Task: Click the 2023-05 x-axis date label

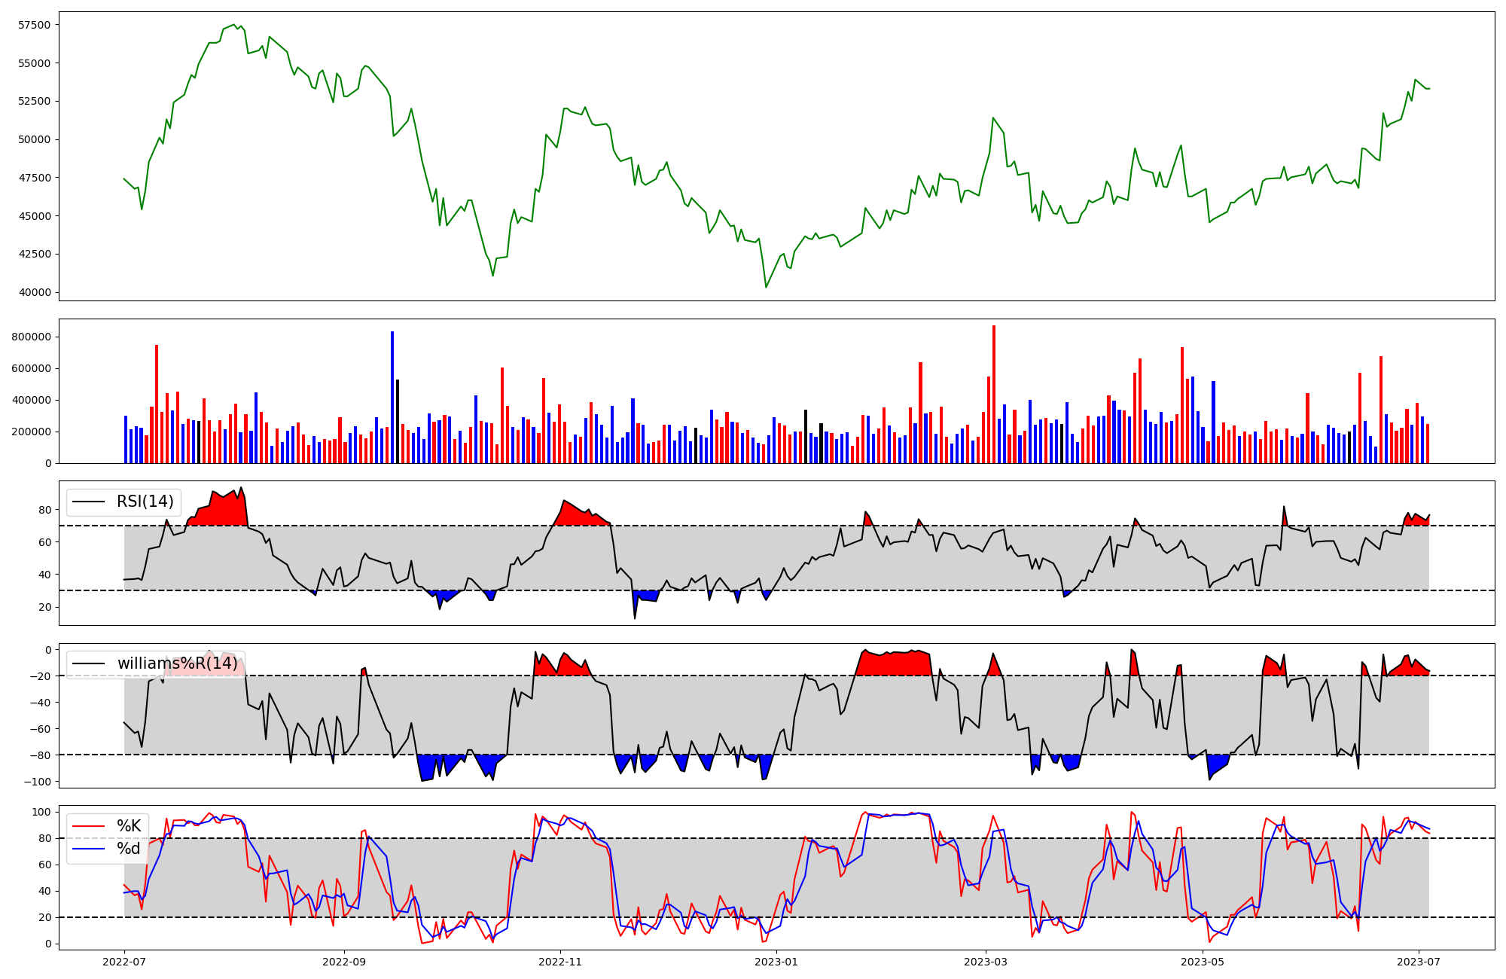Action: pos(1203,962)
